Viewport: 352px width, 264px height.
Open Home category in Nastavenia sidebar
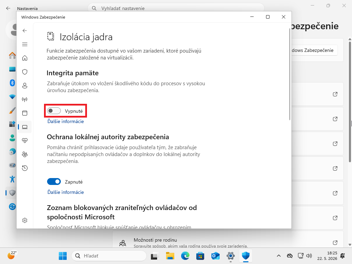(12, 55)
